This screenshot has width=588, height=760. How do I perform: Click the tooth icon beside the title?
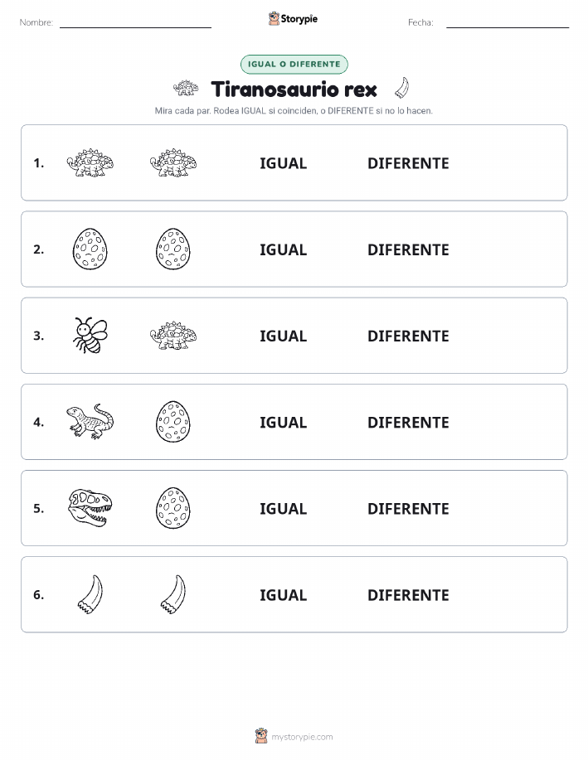click(401, 88)
